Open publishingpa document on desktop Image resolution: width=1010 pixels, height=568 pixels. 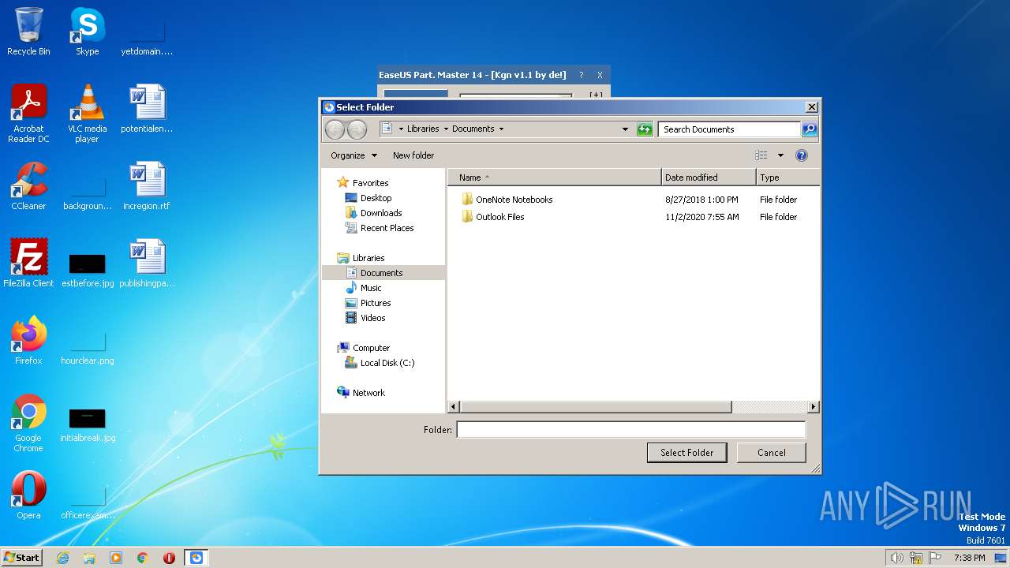[x=147, y=263]
